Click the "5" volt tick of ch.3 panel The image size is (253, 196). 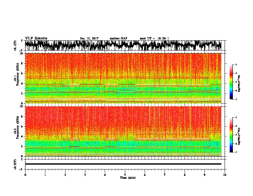22,159
